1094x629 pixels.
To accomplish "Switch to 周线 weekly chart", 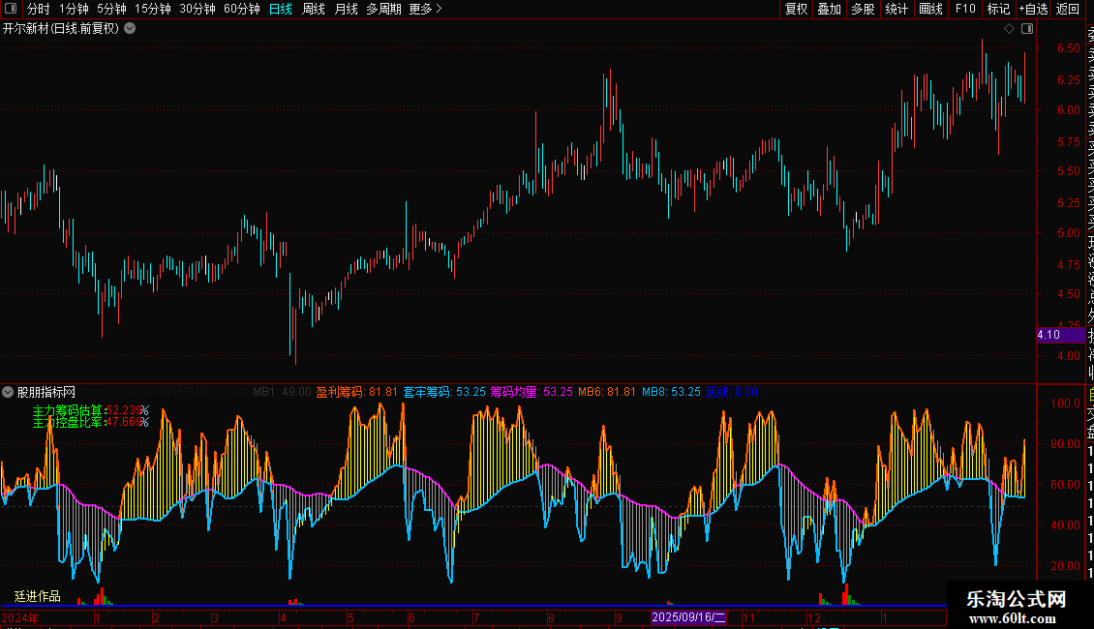I will click(314, 9).
